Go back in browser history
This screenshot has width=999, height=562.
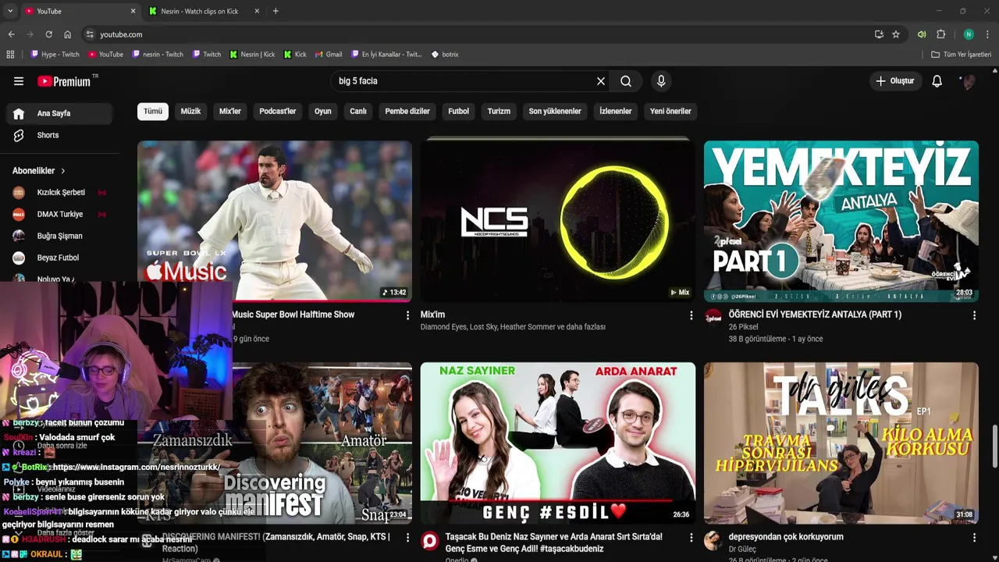[x=11, y=34]
